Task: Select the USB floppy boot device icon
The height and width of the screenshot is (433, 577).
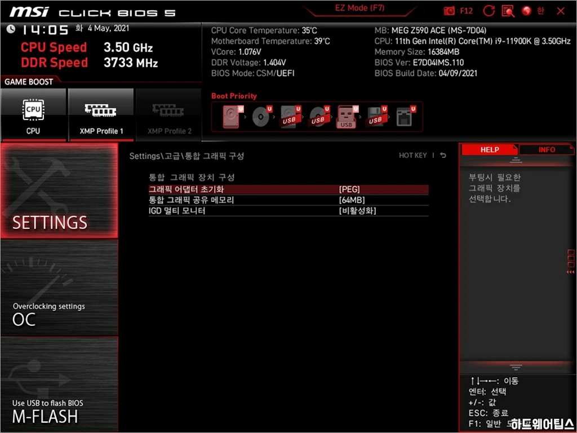Action: click(377, 117)
